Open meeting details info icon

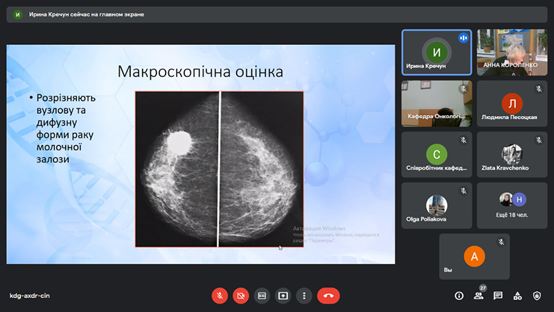click(458, 295)
